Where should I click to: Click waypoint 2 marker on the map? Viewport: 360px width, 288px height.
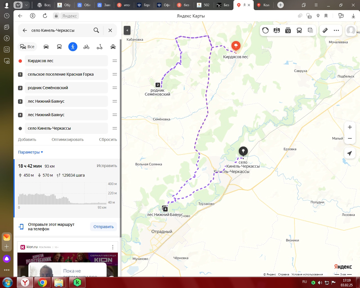pos(158,85)
